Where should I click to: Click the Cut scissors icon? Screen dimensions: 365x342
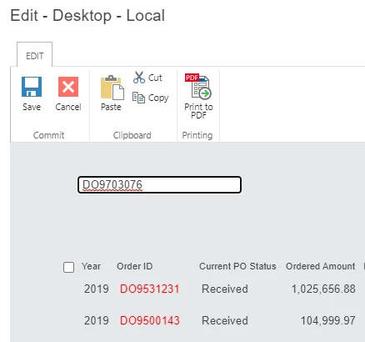(x=139, y=78)
